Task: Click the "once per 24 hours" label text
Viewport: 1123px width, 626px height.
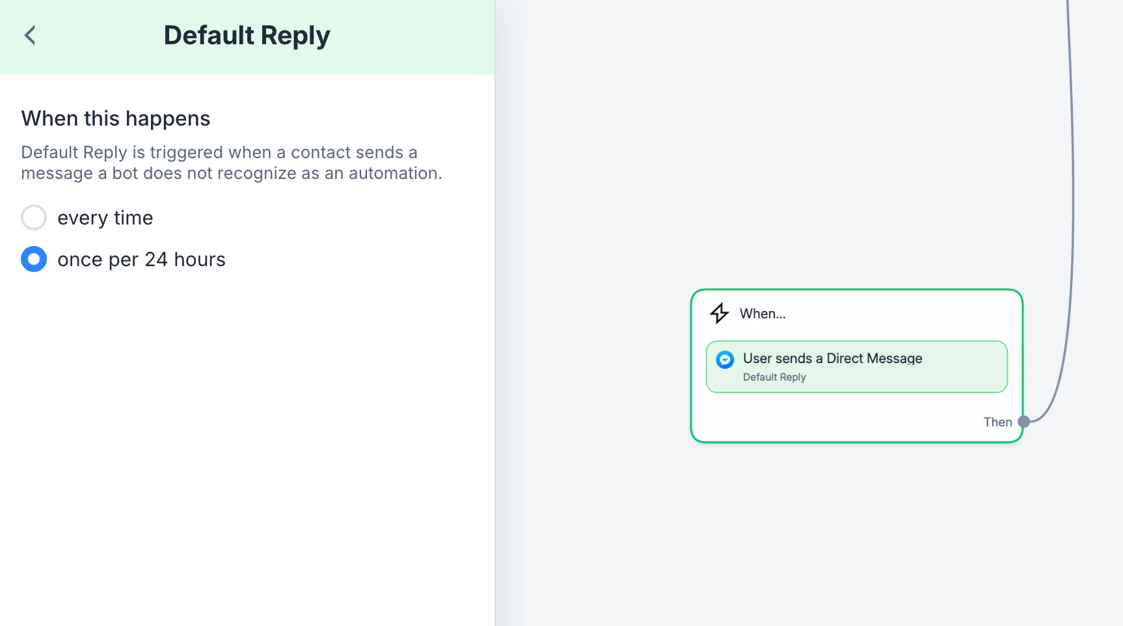Action: [x=141, y=260]
